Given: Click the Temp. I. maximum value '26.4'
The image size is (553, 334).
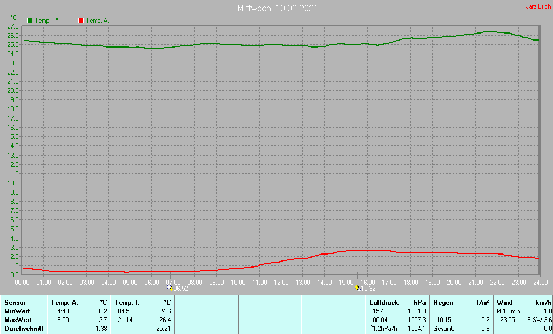Looking at the screenshot, I should [165, 320].
